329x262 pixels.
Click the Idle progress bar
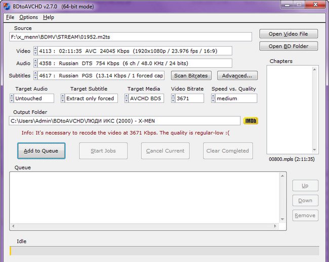[x=164, y=251]
